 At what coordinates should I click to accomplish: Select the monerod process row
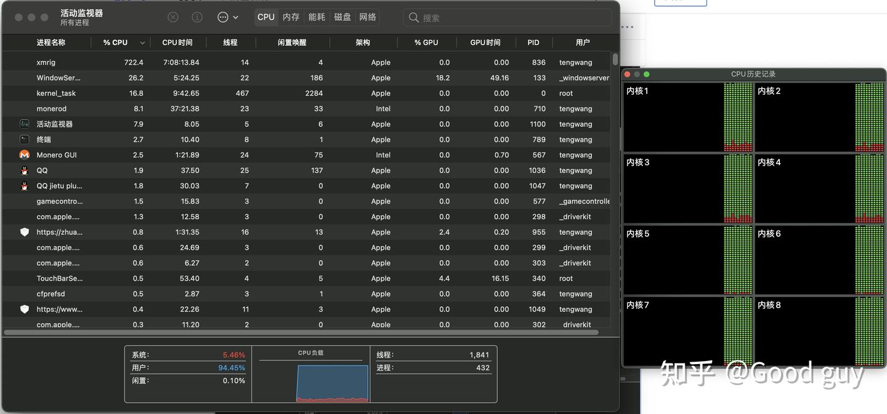(x=307, y=108)
